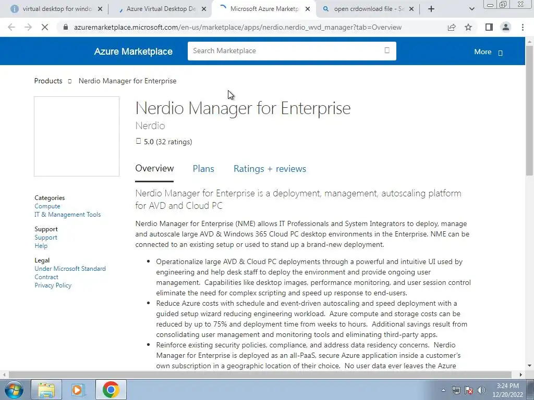Close the 'virtual desktop for windo' tab

100,9
